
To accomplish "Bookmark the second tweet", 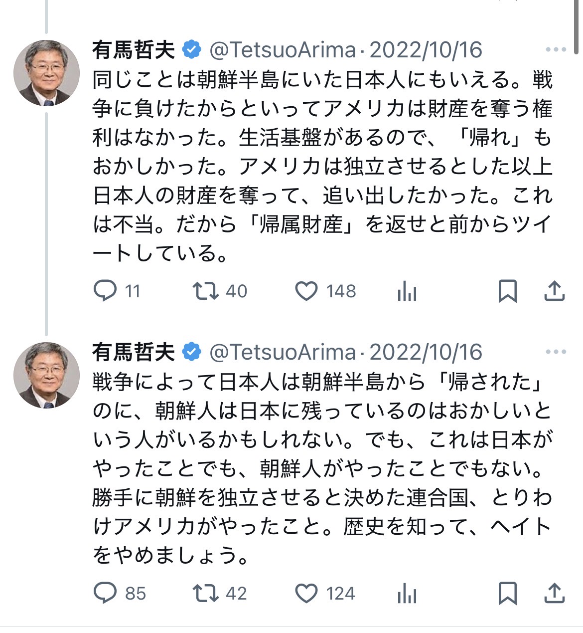I will coord(507,594).
